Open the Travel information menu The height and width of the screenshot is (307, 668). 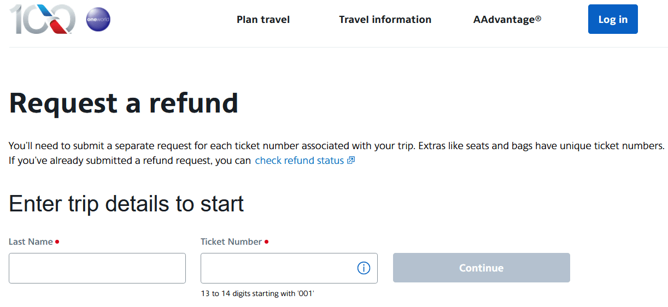pyautogui.click(x=385, y=20)
